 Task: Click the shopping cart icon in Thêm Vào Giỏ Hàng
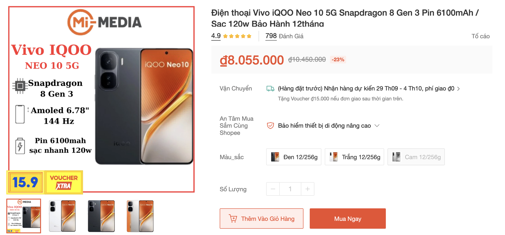[233, 218]
